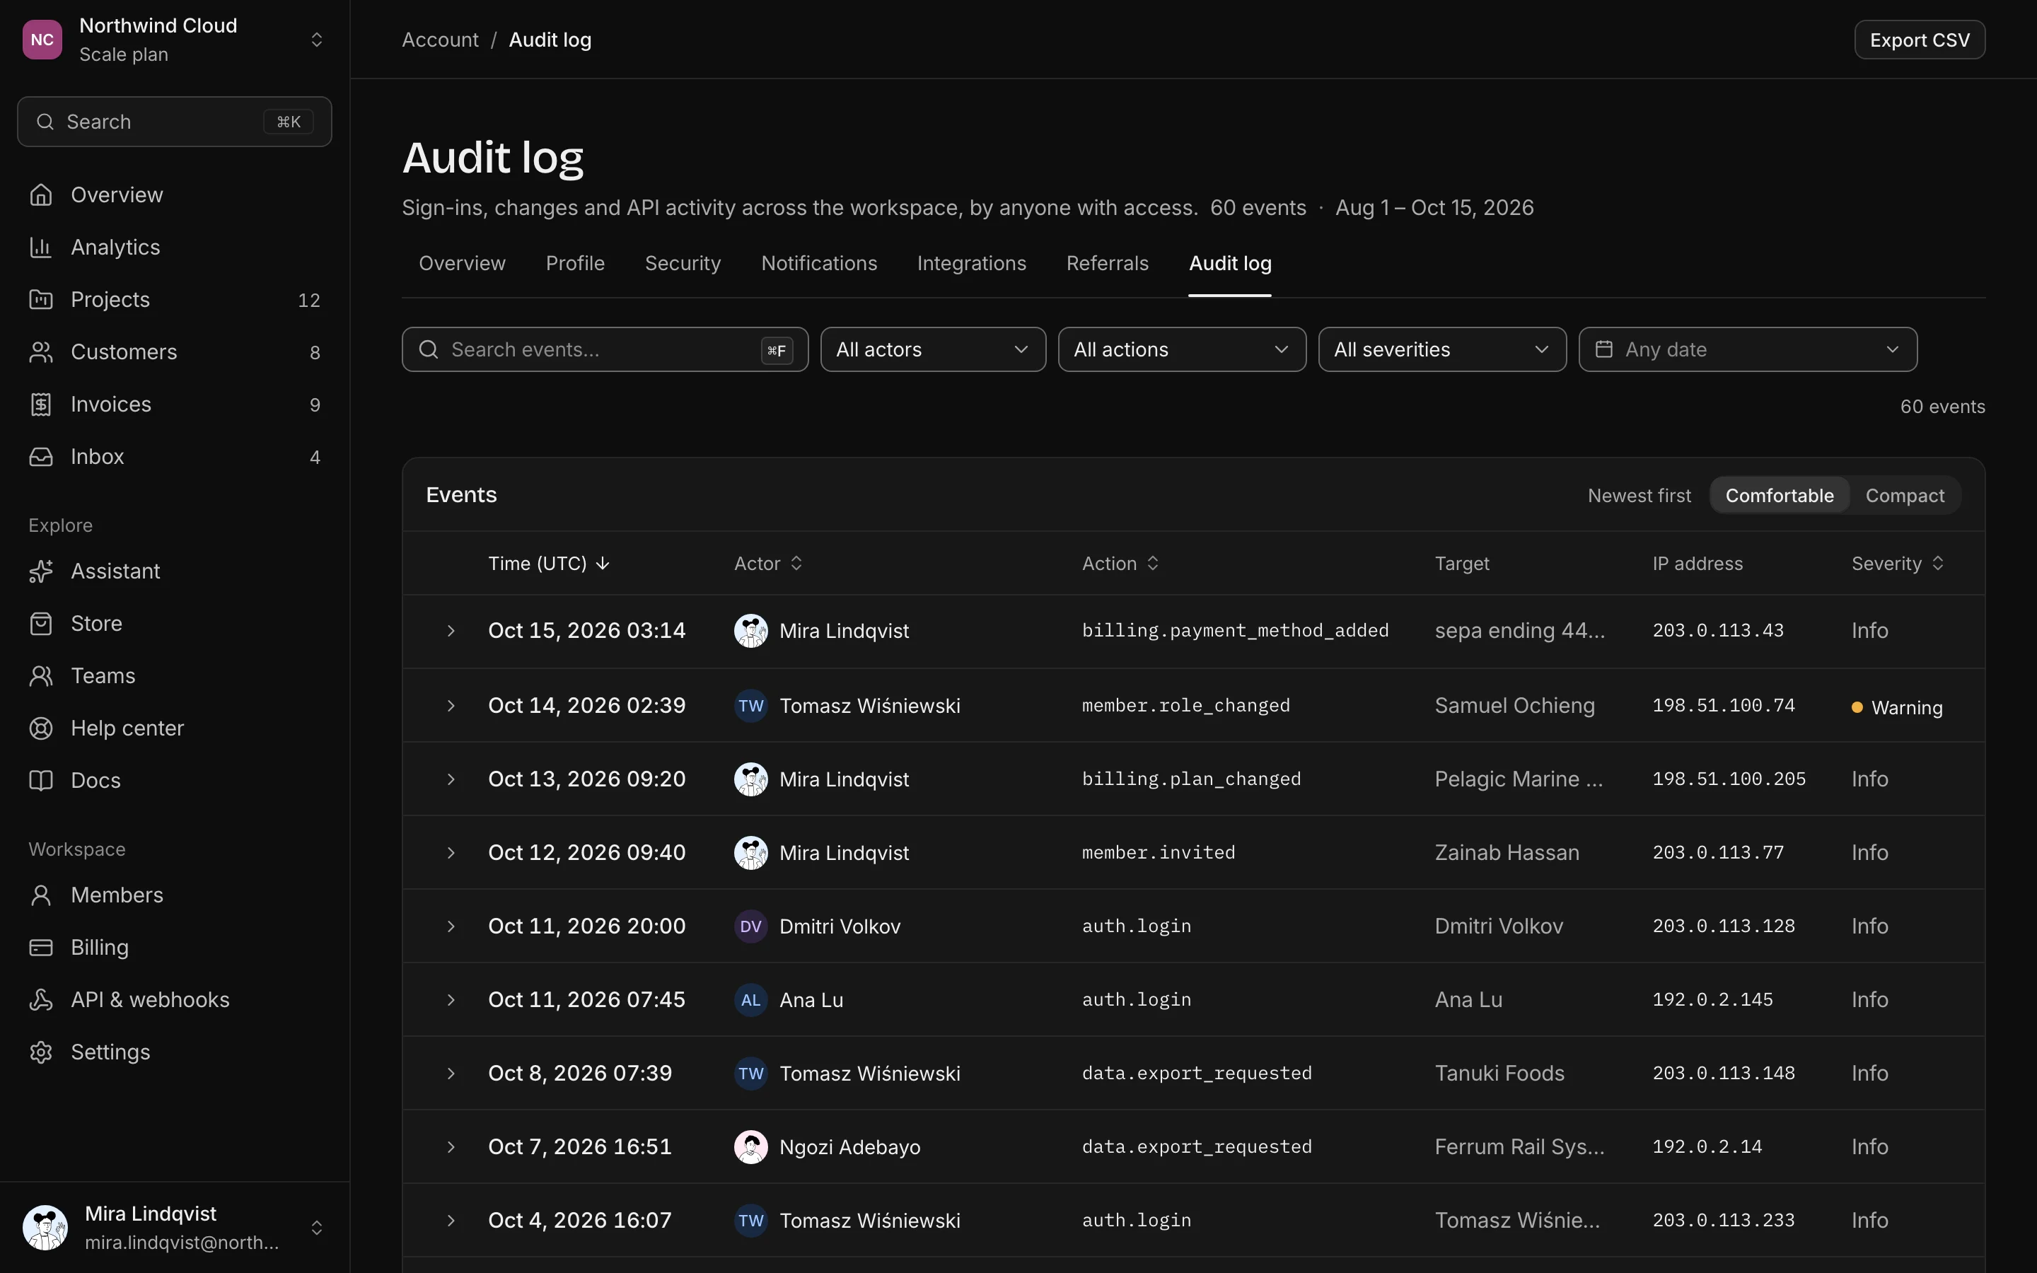
Task: Open the All severities filter dropdown
Action: tap(1442, 349)
